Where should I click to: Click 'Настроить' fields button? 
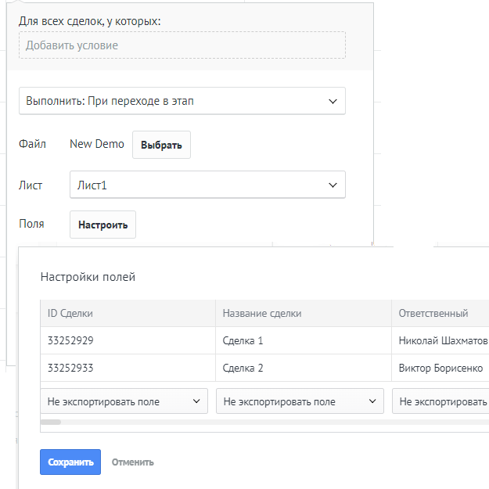pos(102,225)
